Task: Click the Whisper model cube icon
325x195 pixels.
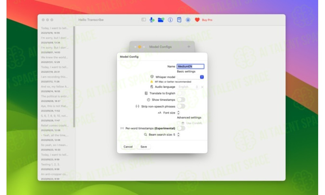Action: [x=152, y=77]
